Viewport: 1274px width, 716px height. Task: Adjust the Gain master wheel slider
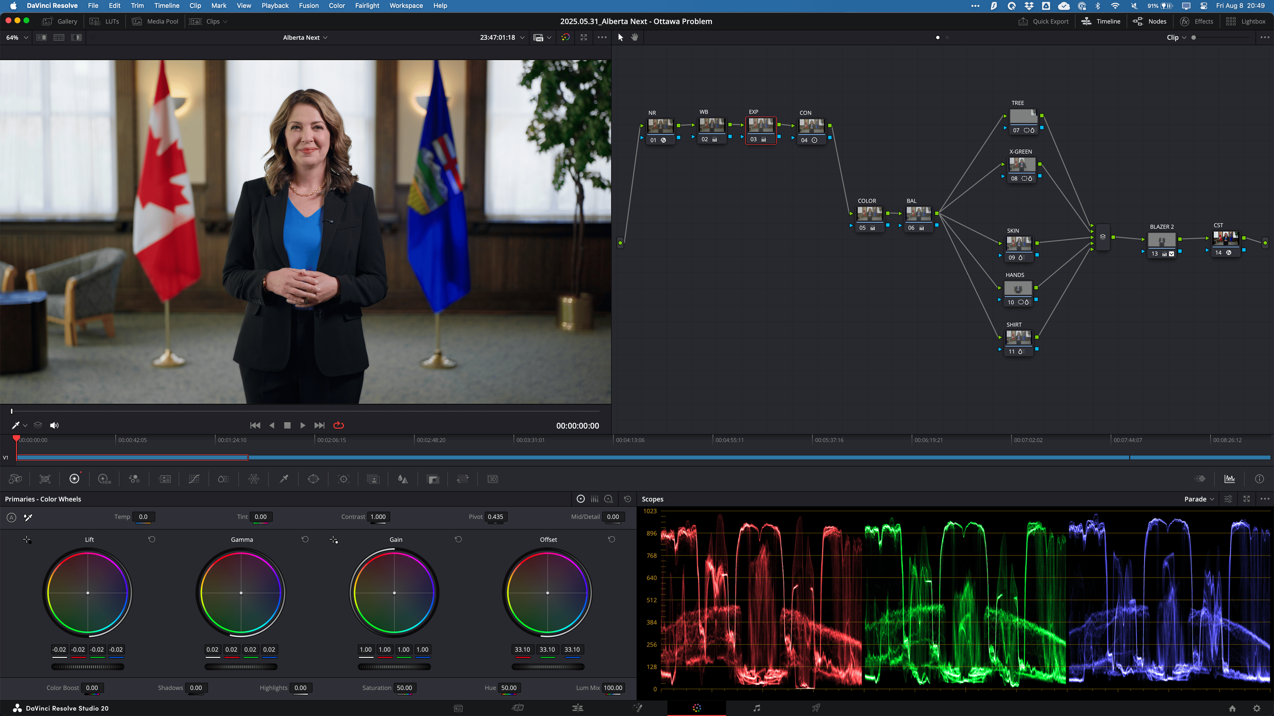(394, 667)
